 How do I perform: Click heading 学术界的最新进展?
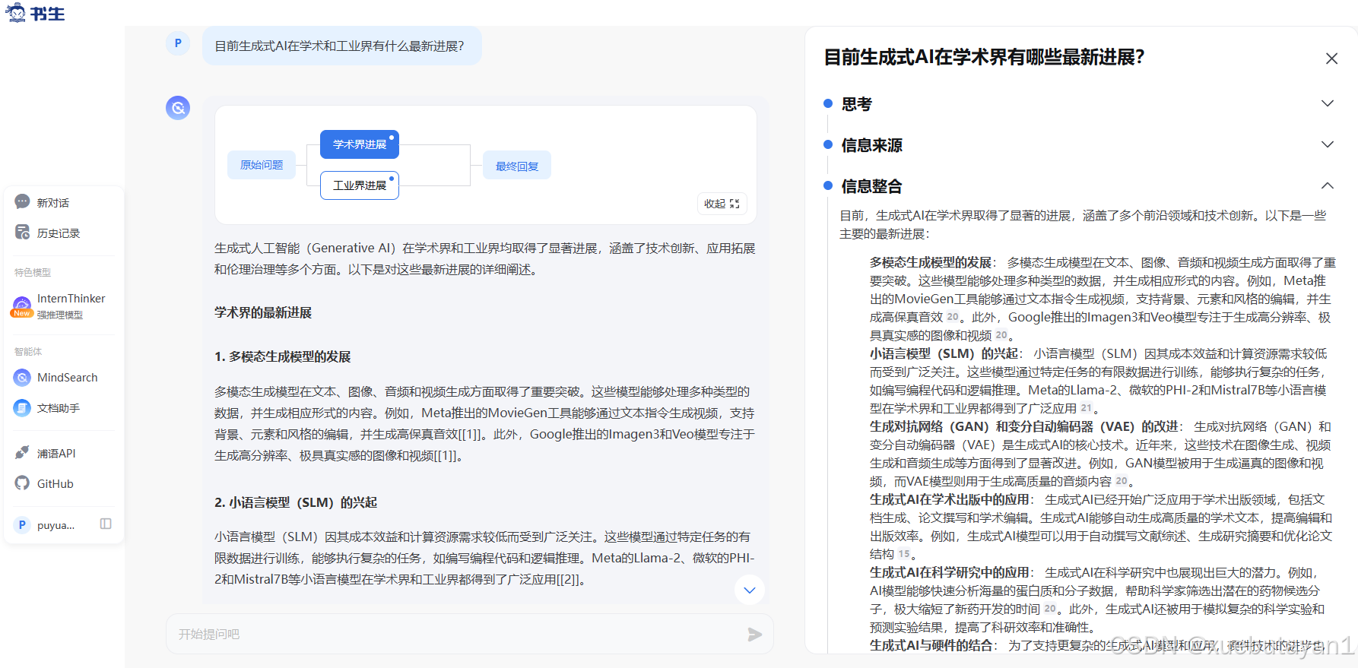(263, 312)
